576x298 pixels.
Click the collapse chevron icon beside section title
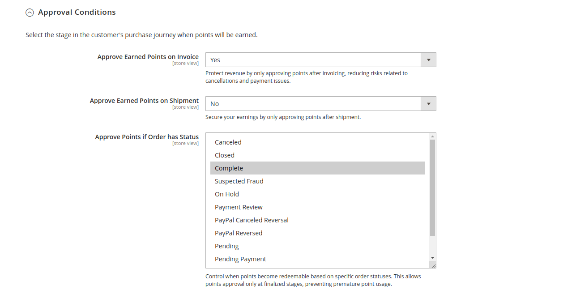tap(30, 12)
